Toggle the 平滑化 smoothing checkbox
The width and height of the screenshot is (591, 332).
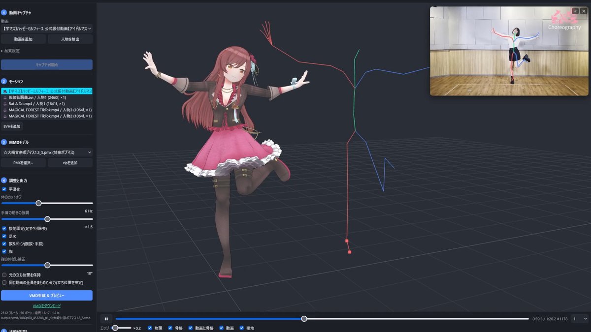click(4, 189)
